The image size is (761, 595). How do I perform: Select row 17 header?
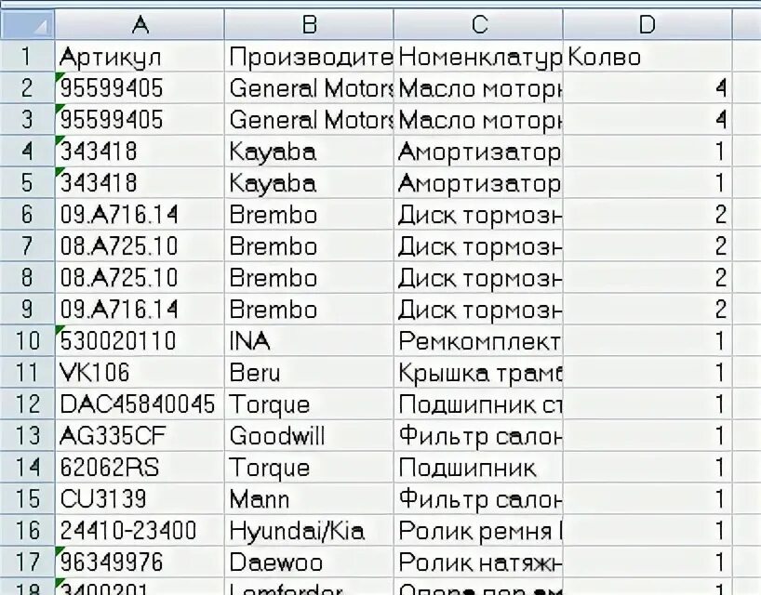tap(27, 562)
